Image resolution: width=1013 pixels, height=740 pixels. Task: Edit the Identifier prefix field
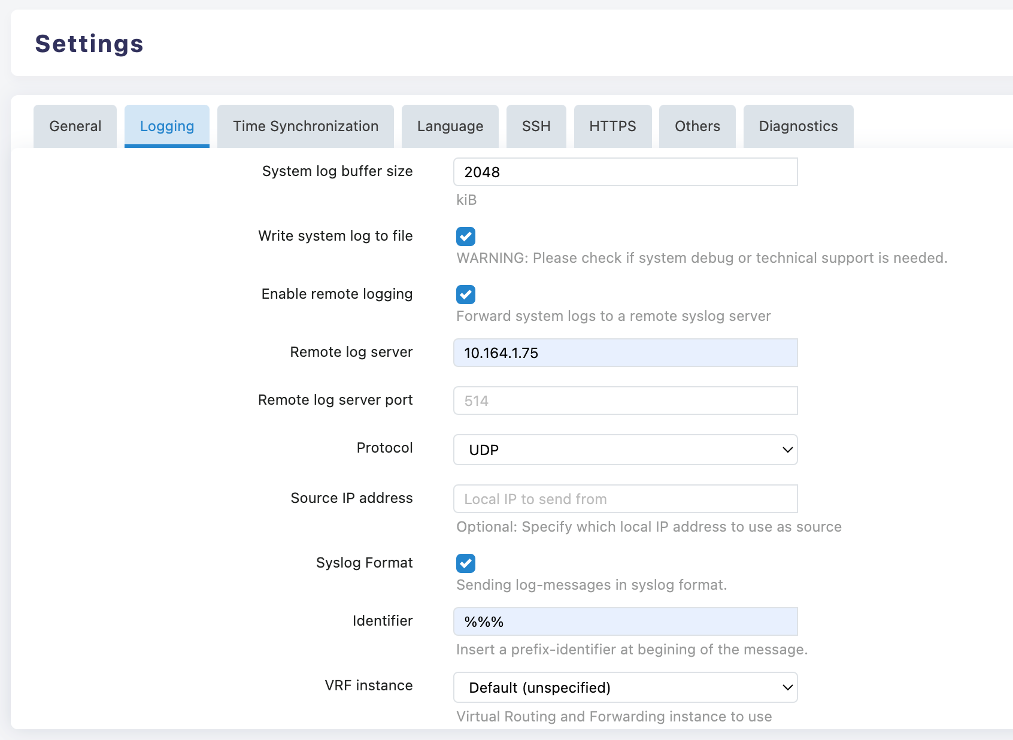point(625,621)
